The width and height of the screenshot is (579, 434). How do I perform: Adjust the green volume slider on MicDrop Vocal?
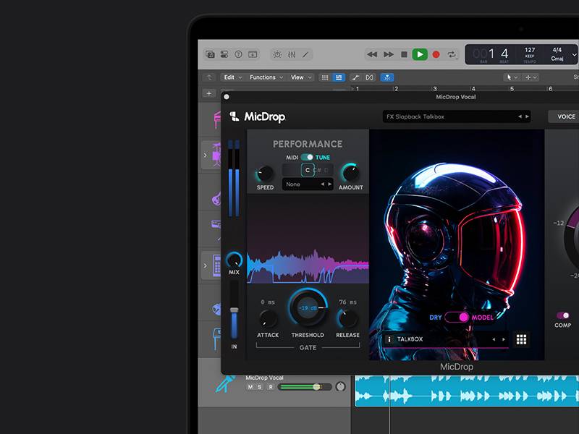[316, 386]
